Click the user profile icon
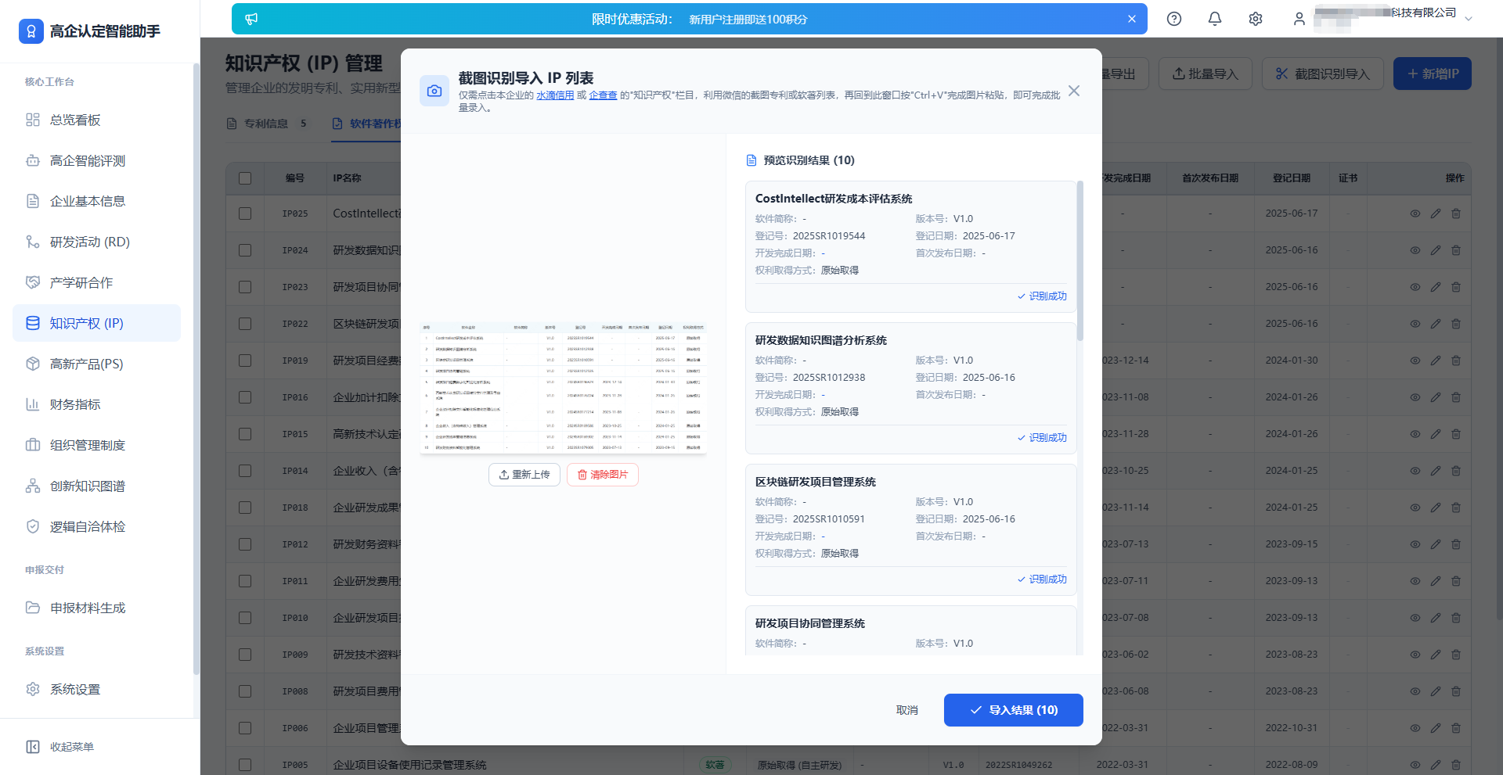This screenshot has width=1503, height=775. tap(1299, 19)
